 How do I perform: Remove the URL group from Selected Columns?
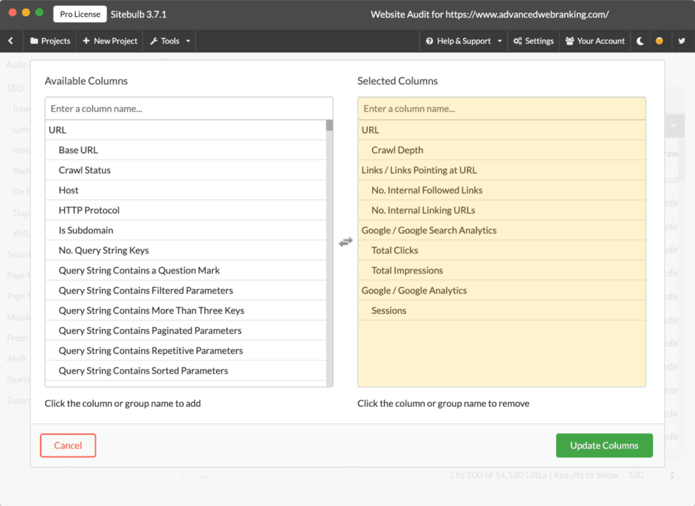[502, 130]
